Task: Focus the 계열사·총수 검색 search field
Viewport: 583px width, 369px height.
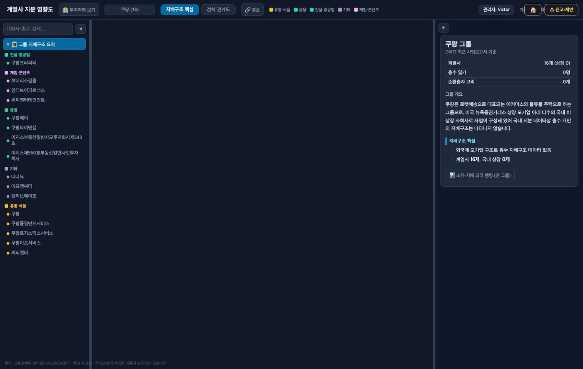Action: 38,29
